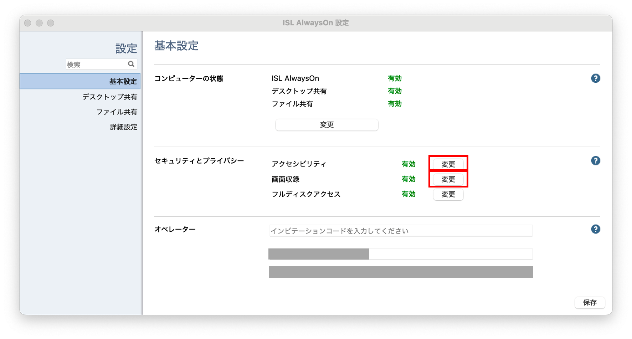Open help for コンピューターの状態 section
The height and width of the screenshot is (339, 632).
tap(595, 78)
